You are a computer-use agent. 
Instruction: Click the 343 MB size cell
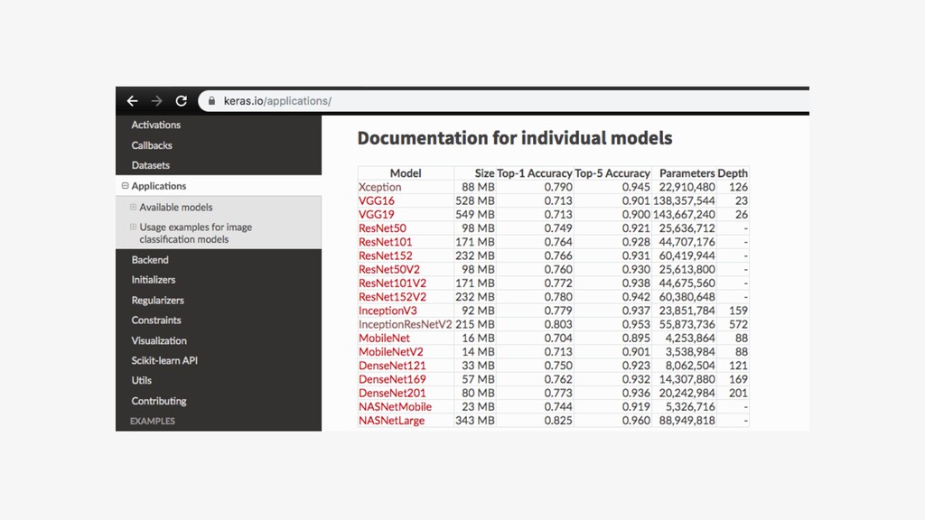pos(475,421)
